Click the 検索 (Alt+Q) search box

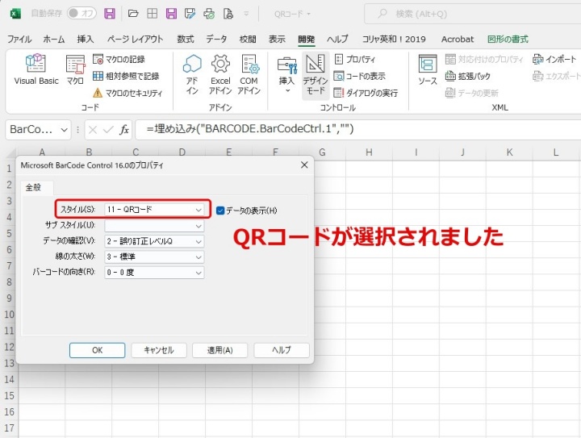click(472, 14)
